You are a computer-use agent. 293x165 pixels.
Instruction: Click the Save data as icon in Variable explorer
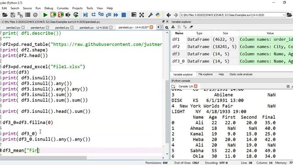[185, 27]
